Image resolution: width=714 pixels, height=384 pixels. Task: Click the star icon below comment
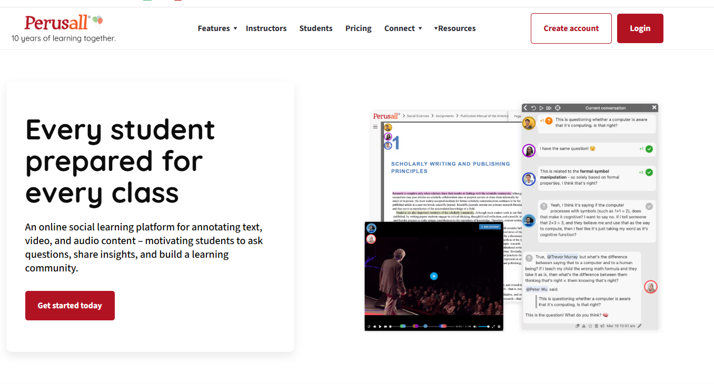(590, 326)
